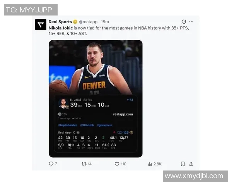Image resolution: width=232 pixels, height=186 pixels.
Task: Open the Real Sports account name
Action: [x=60, y=22]
